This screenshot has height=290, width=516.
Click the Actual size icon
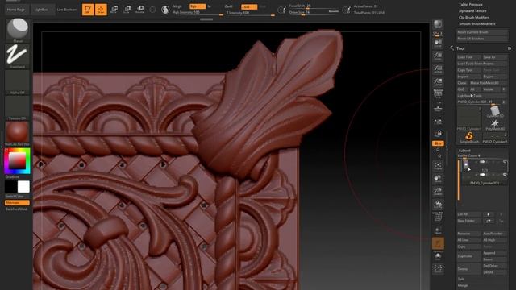[438, 69]
